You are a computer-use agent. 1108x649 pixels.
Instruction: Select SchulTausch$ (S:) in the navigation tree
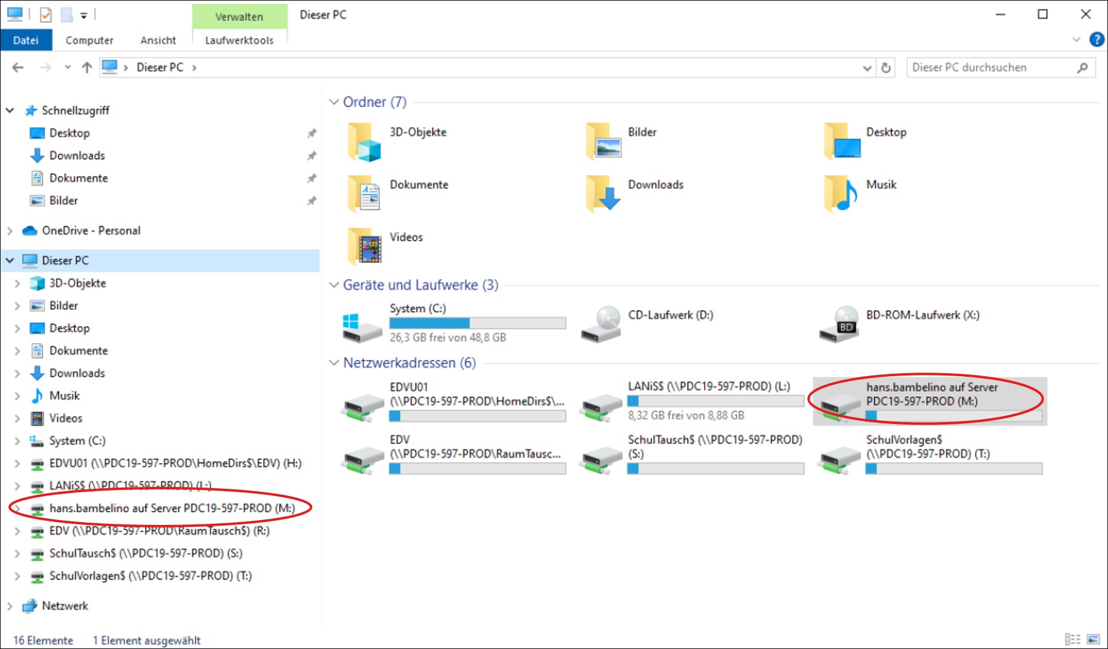point(145,553)
